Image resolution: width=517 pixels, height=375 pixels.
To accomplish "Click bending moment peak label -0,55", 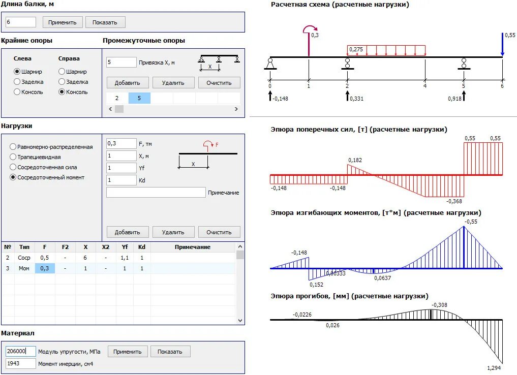I will pos(471,222).
